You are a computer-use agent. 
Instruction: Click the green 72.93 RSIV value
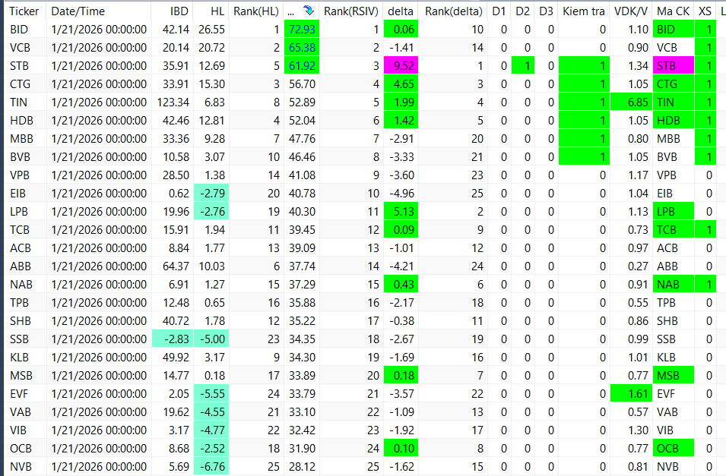pos(301,30)
